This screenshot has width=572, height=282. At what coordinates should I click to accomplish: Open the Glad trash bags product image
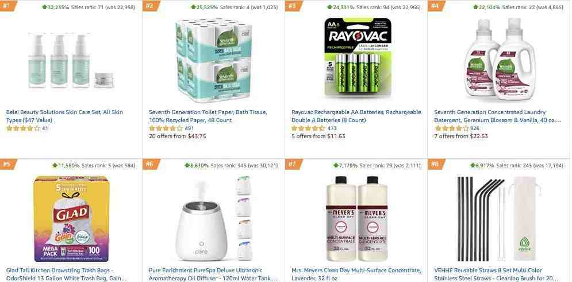[x=71, y=219]
